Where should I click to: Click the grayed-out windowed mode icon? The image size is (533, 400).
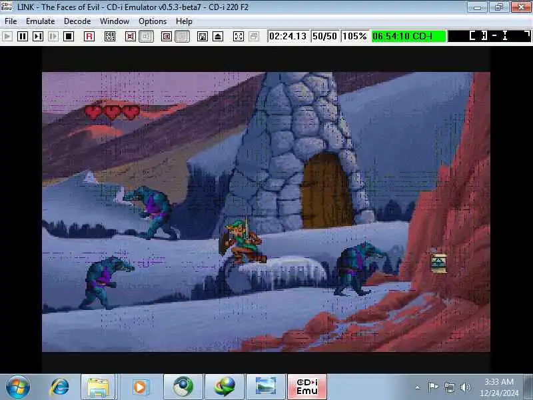tap(254, 37)
